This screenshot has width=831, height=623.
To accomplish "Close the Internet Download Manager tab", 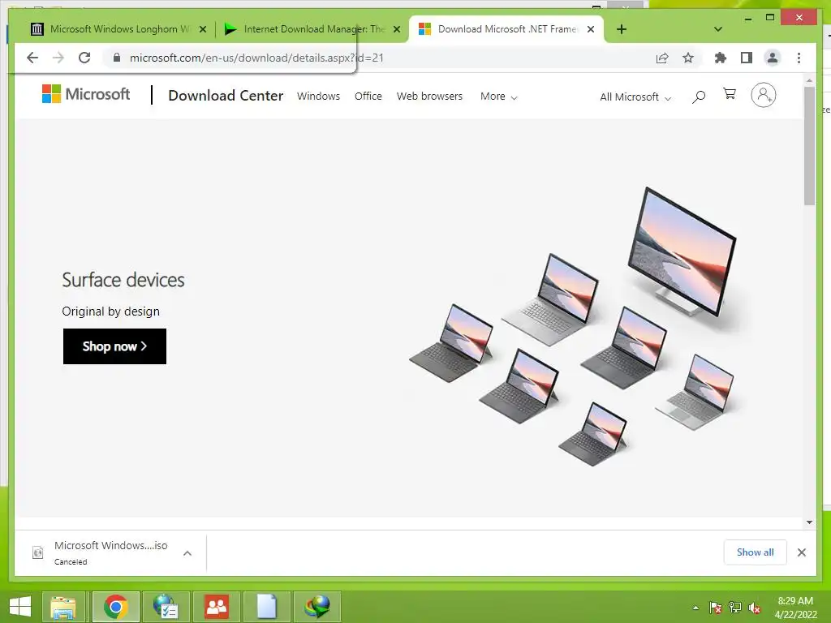I will pyautogui.click(x=396, y=30).
